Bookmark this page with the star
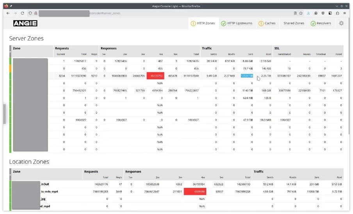The image size is (353, 214). click(301, 13)
